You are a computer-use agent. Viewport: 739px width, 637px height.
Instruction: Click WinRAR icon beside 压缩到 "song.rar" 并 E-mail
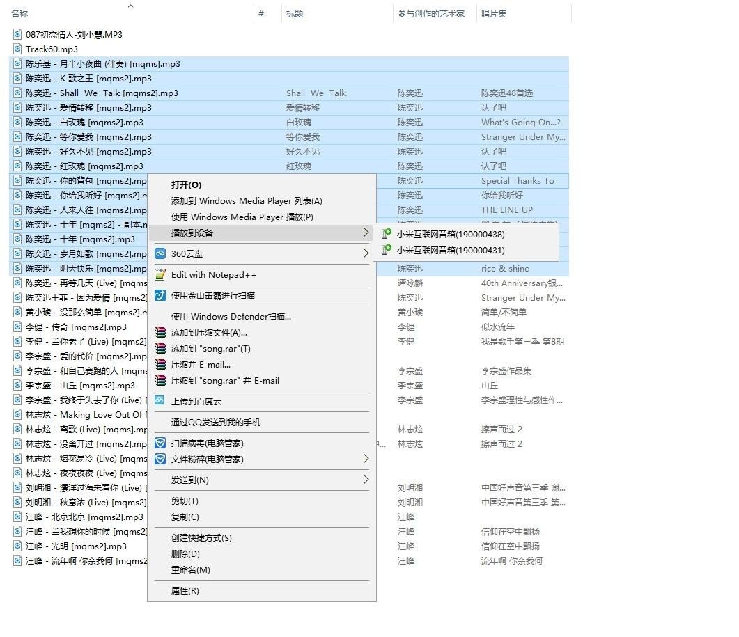[x=160, y=380]
